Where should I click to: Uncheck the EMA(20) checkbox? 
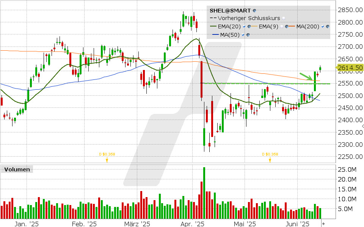244,26
